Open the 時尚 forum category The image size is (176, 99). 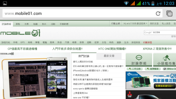click(x=111, y=42)
